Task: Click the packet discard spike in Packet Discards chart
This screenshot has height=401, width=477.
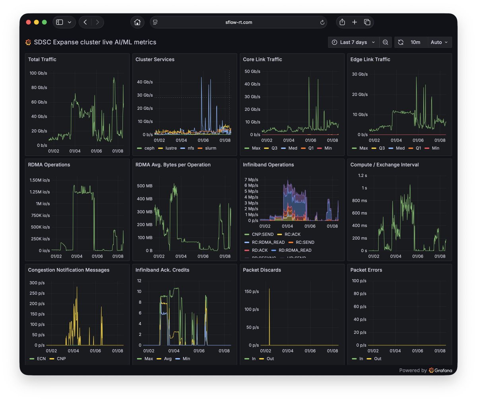Action: pyautogui.click(x=270, y=317)
